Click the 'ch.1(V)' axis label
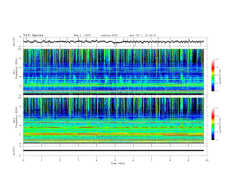The width and height of the screenshot is (233, 180). coord(14,42)
